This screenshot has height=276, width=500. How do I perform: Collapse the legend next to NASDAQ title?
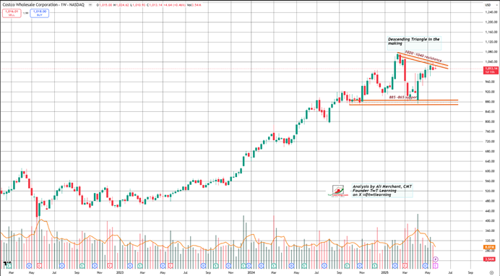[90, 5]
